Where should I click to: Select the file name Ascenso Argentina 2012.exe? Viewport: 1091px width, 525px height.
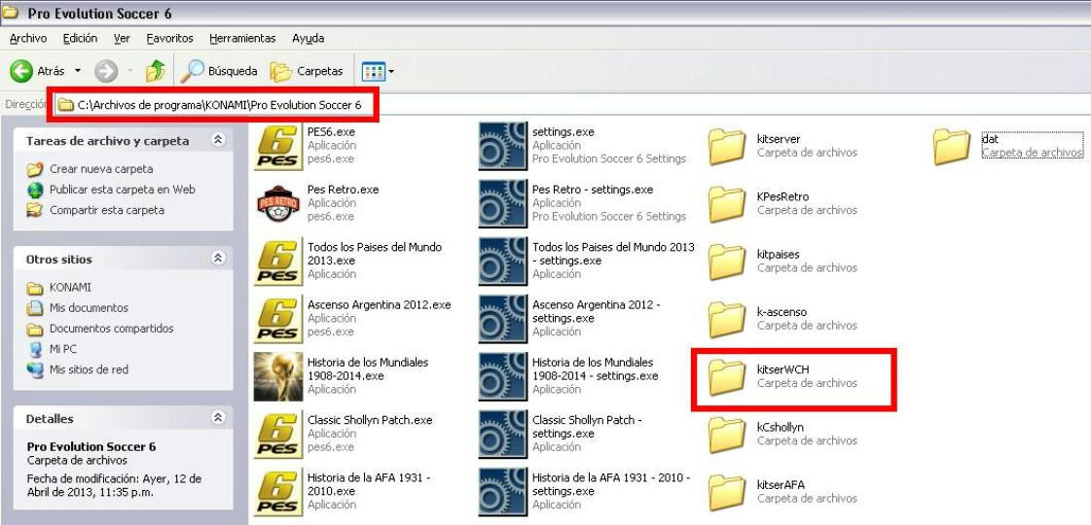(379, 304)
